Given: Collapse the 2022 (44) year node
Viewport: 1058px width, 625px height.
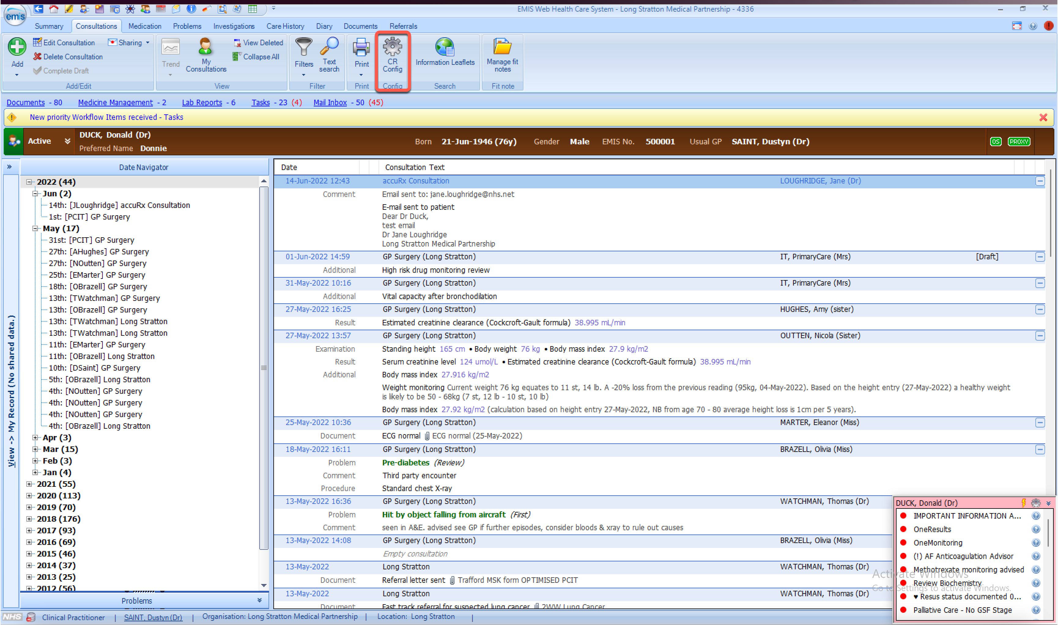Looking at the screenshot, I should (x=29, y=182).
